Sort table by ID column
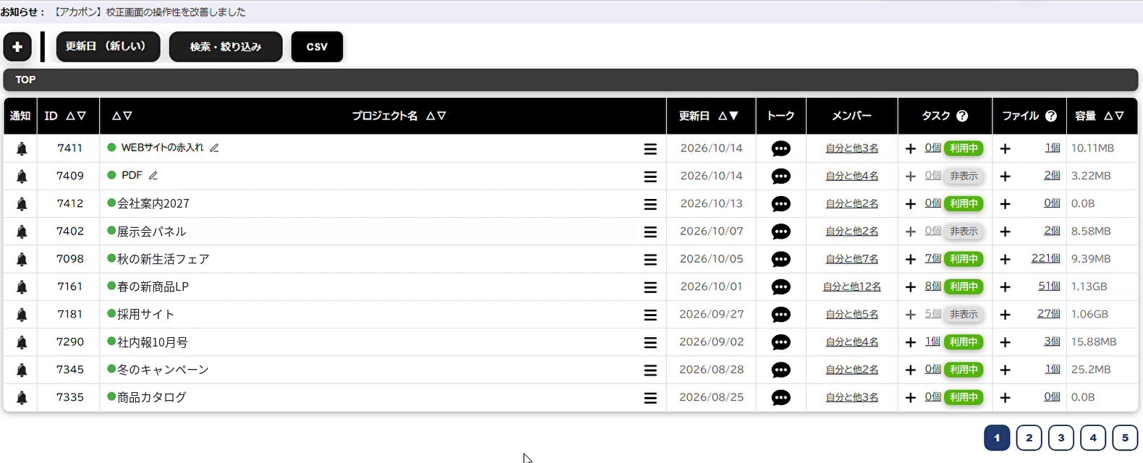Image resolution: width=1143 pixels, height=463 pixels. (x=76, y=116)
